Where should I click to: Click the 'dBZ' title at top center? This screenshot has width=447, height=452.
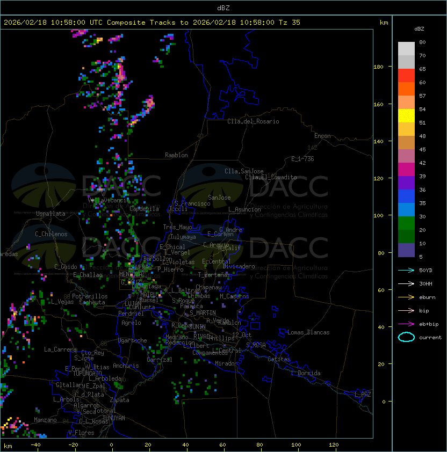pyautogui.click(x=223, y=8)
